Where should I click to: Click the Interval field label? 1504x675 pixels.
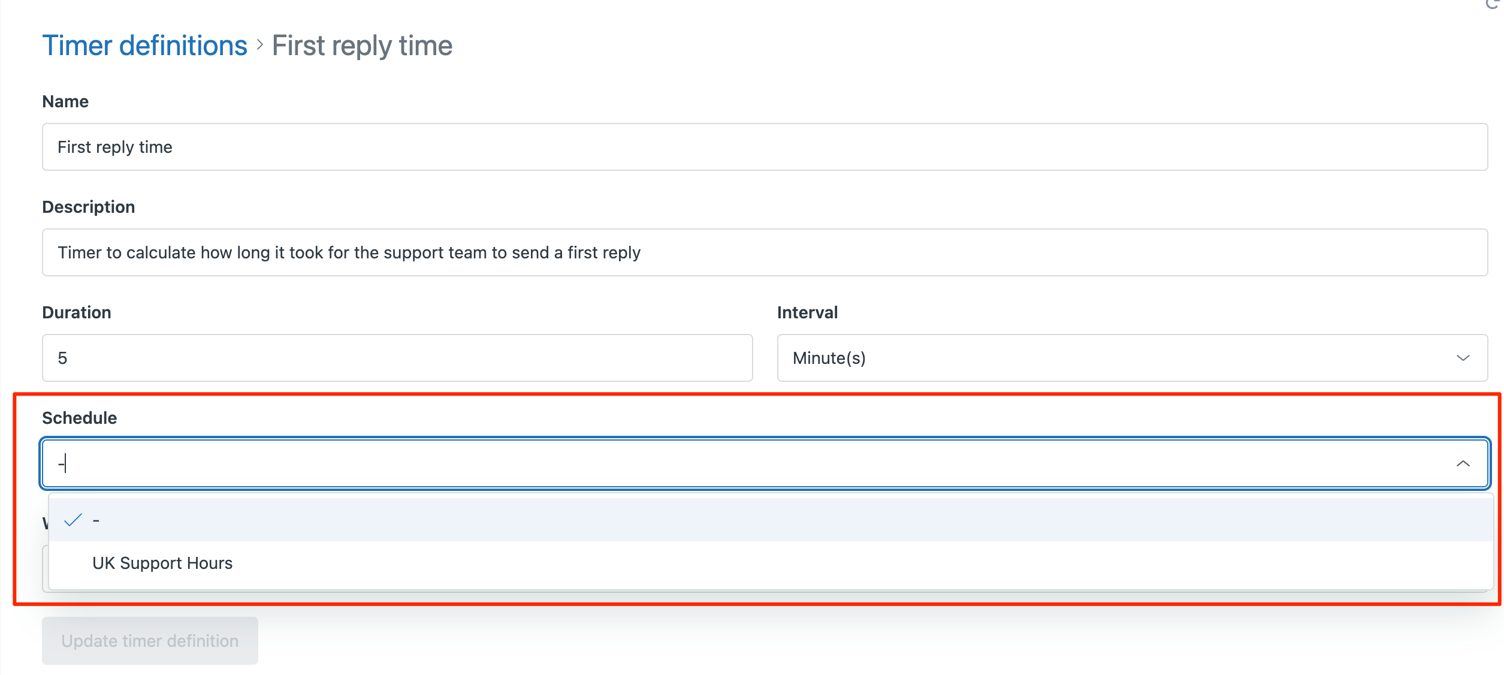pyautogui.click(x=807, y=312)
